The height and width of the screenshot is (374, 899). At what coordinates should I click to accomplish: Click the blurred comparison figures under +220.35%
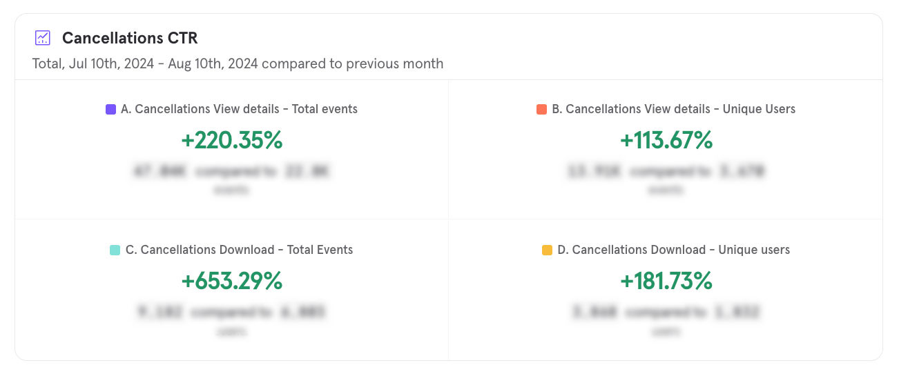coord(232,171)
